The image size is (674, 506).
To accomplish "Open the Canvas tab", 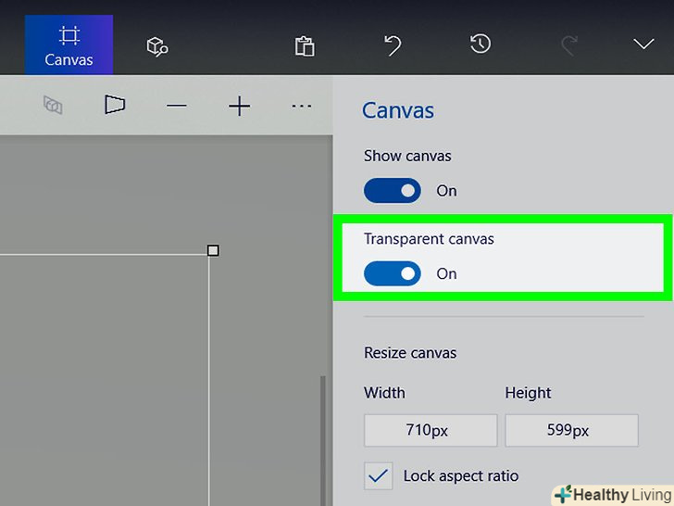I will pos(69,45).
